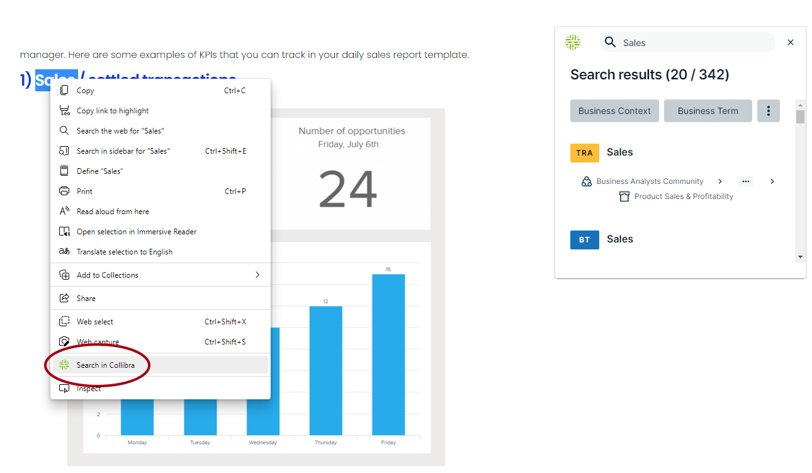The width and height of the screenshot is (812, 473).
Task: Click the Web capture icon in the context menu
Action: 64,341
